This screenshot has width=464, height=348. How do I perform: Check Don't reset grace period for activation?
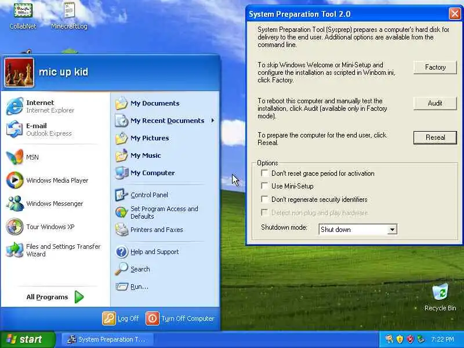[264, 173]
